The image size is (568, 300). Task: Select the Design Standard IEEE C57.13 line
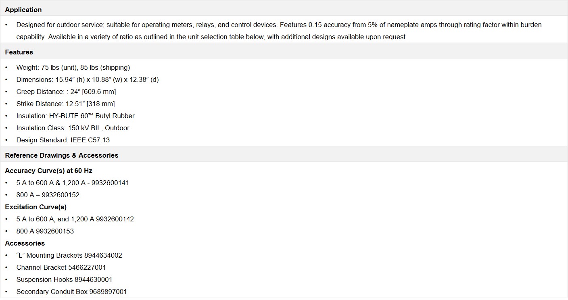click(x=63, y=140)
